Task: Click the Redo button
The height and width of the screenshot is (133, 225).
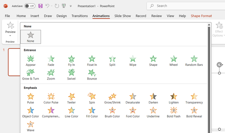Action: tap(57, 6)
